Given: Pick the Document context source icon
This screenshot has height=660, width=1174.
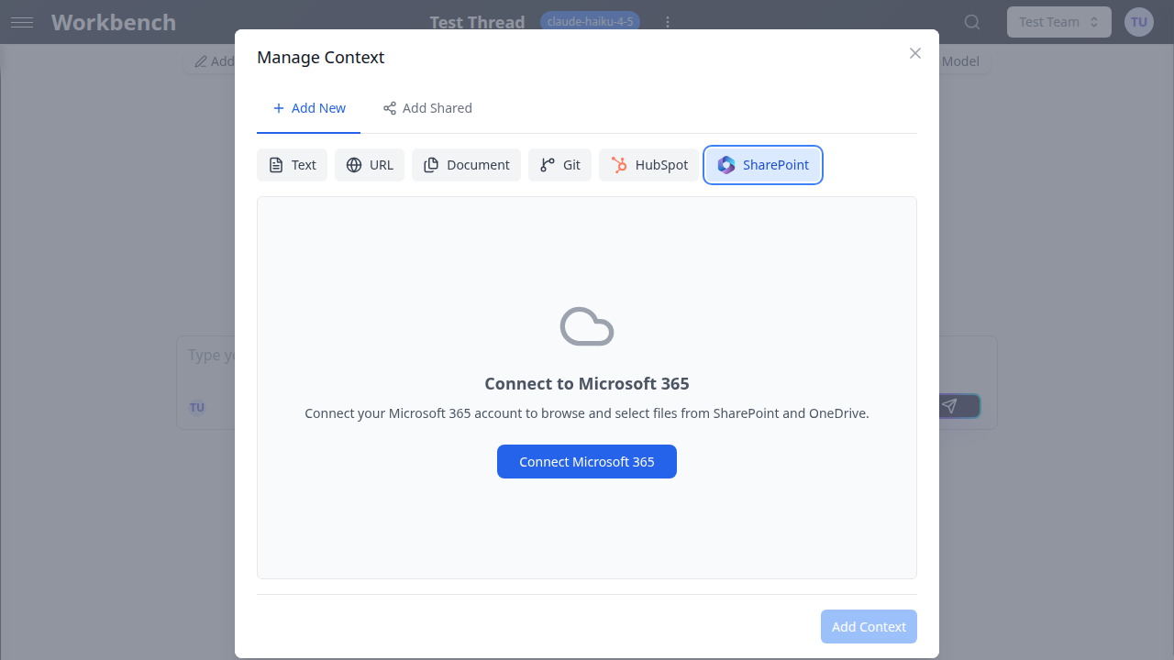Looking at the screenshot, I should point(432,164).
